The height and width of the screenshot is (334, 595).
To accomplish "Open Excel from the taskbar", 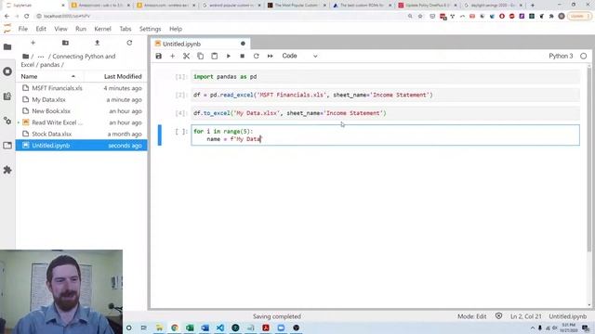I will 190,328.
